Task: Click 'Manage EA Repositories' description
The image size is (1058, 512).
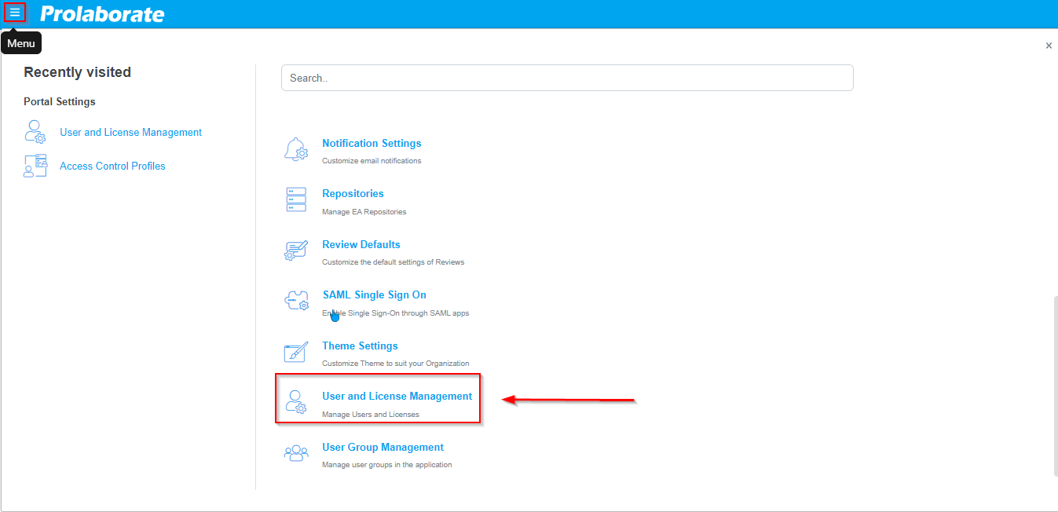Action: click(364, 212)
